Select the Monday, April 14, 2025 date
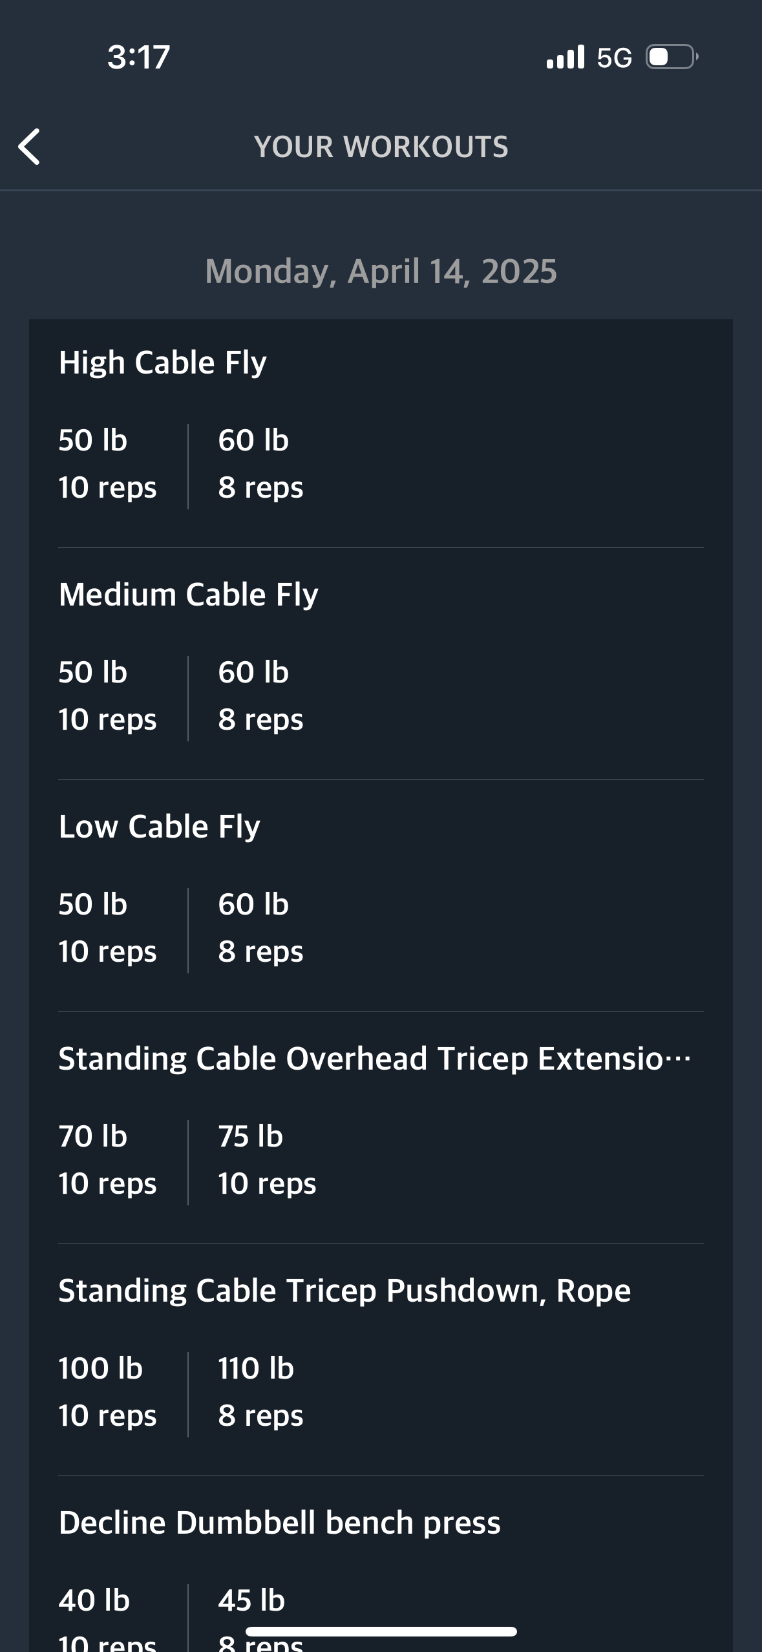The height and width of the screenshot is (1652, 762). click(x=381, y=271)
